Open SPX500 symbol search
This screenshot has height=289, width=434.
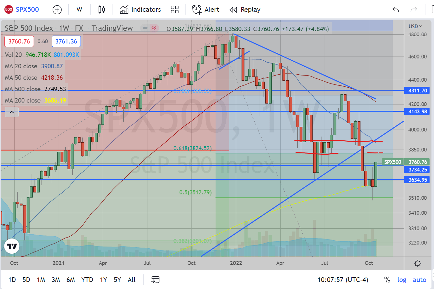22,10
